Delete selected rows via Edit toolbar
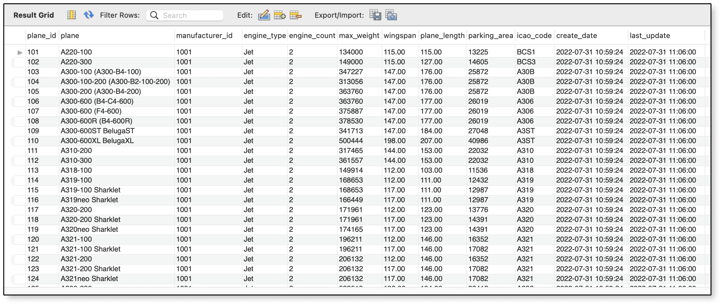 (295, 15)
